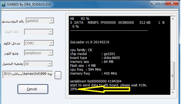Click the browse button with three dots
181x104 pixels.
pos(58,75)
